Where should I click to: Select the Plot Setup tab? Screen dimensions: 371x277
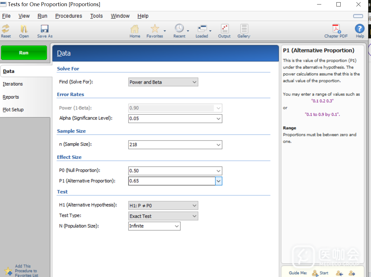pyautogui.click(x=13, y=110)
